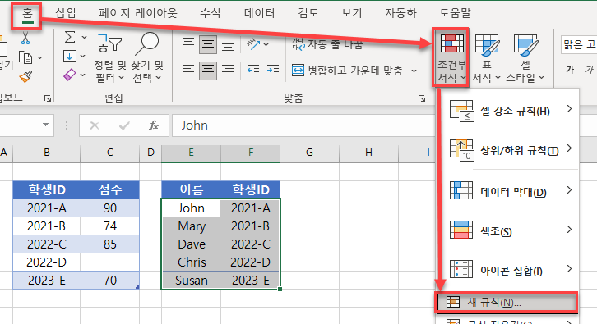Screen dimensions: 597x324
Task: Click the Copy icon in clipboard group
Action: tap(25, 57)
